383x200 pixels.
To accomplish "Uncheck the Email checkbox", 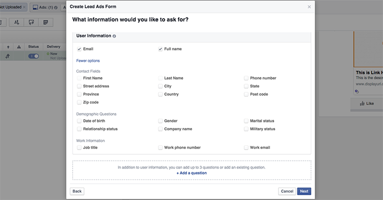I will [x=79, y=49].
